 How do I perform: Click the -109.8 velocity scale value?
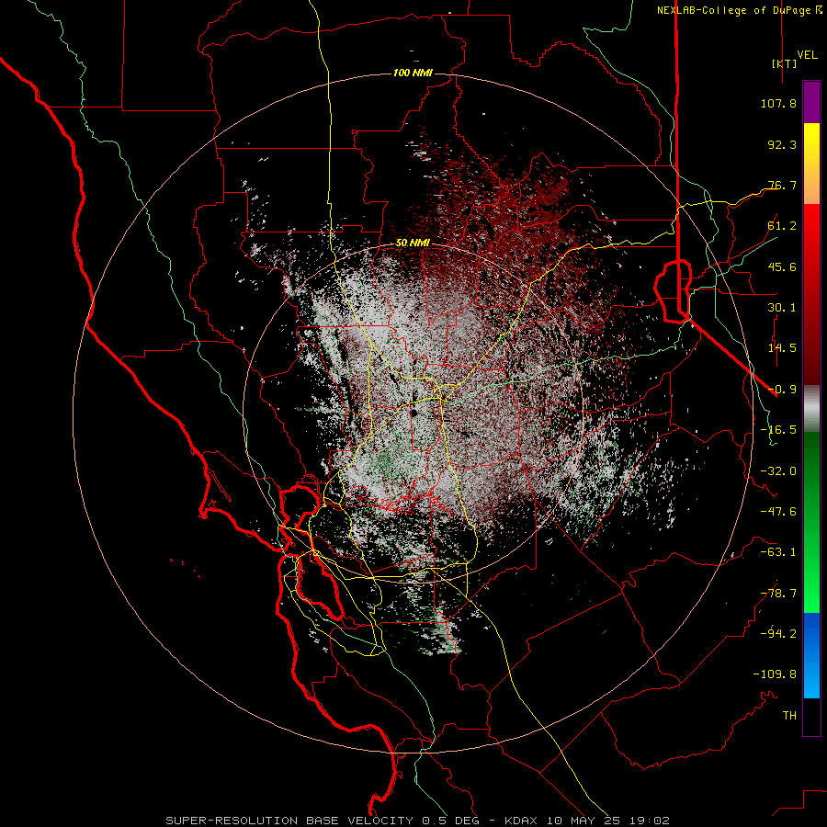[775, 674]
